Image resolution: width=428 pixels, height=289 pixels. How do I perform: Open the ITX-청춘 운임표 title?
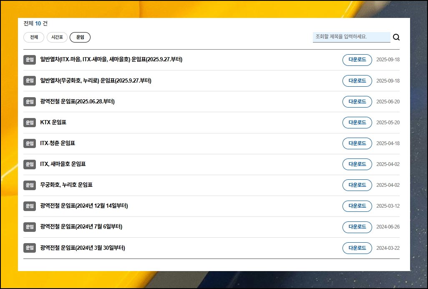point(57,143)
